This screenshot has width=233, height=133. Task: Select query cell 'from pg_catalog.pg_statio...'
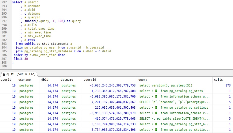pyautogui.click(x=174, y=130)
